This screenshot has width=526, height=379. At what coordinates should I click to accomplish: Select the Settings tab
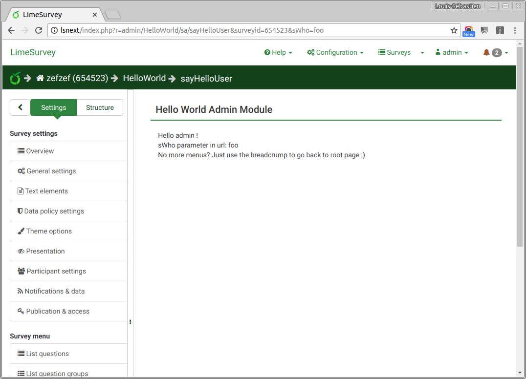pos(54,107)
